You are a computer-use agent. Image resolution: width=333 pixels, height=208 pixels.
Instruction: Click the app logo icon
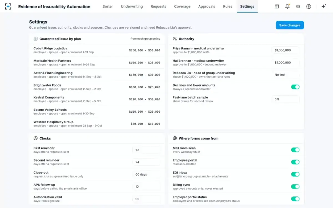8,6
